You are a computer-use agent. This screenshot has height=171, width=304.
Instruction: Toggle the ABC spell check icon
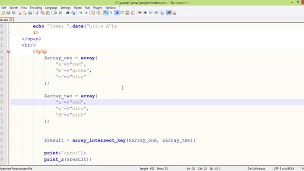click(x=169, y=13)
